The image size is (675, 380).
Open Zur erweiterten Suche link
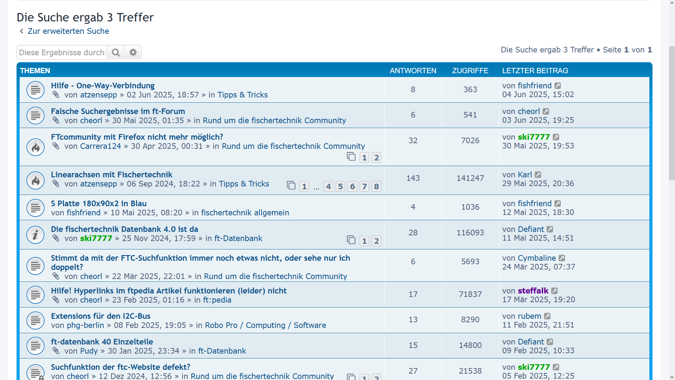68,31
